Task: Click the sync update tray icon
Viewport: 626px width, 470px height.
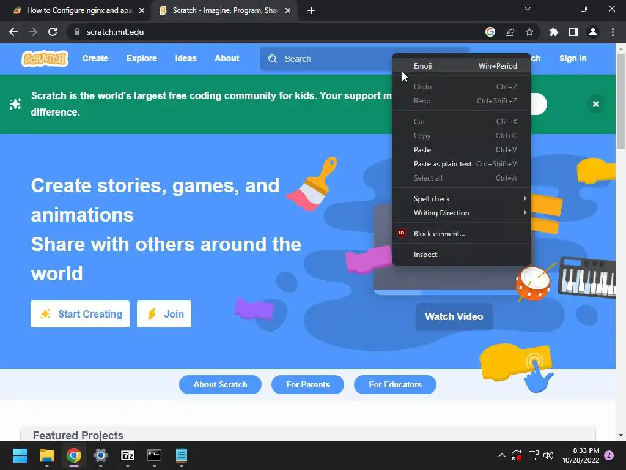Action: coord(517,455)
